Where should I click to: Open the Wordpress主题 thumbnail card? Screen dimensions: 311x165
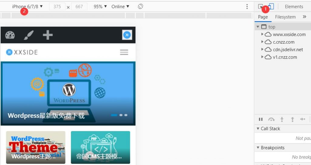pyautogui.click(x=36, y=147)
